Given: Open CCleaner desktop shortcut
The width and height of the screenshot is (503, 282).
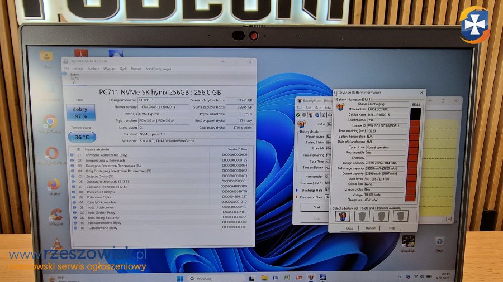Looking at the screenshot, I should 56,217.
